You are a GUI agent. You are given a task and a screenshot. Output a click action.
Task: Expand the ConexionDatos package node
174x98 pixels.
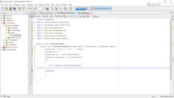pos(7,30)
